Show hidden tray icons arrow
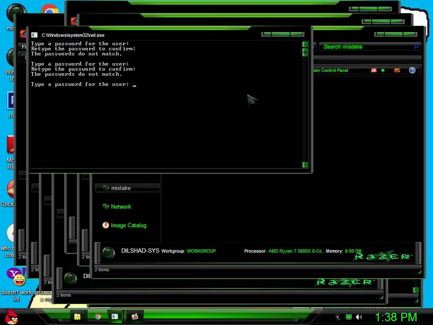 click(x=338, y=317)
